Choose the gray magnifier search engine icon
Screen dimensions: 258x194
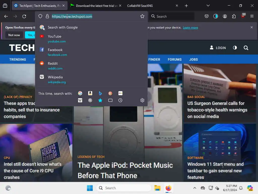click(90, 100)
